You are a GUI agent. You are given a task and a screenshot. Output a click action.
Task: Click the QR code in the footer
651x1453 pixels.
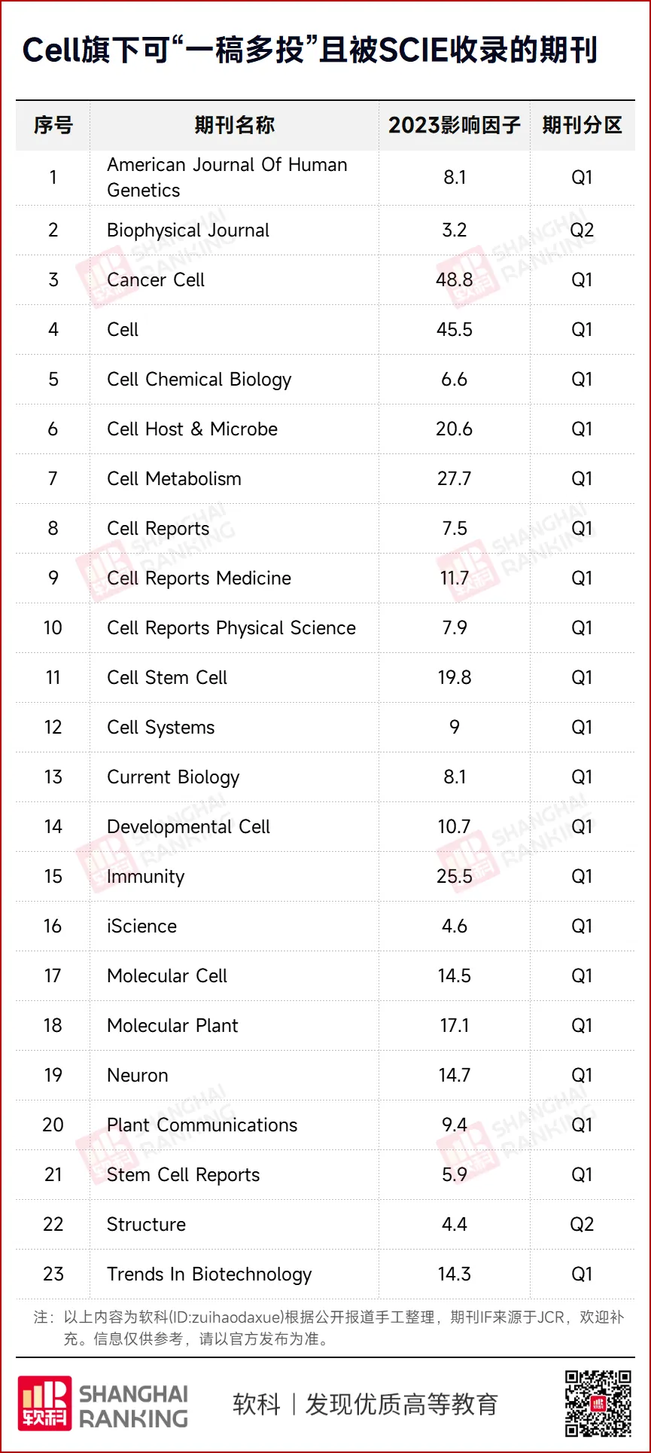tap(598, 1403)
